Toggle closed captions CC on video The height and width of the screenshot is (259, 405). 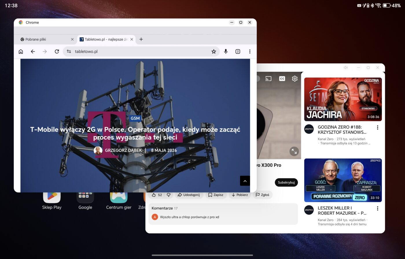click(x=282, y=79)
